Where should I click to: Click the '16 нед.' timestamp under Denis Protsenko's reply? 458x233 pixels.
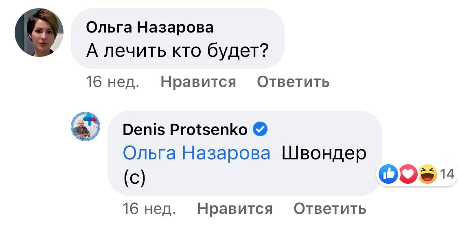(x=149, y=209)
